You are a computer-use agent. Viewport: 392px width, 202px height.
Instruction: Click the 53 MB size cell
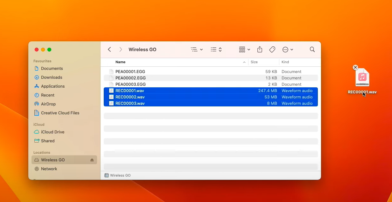click(x=270, y=97)
